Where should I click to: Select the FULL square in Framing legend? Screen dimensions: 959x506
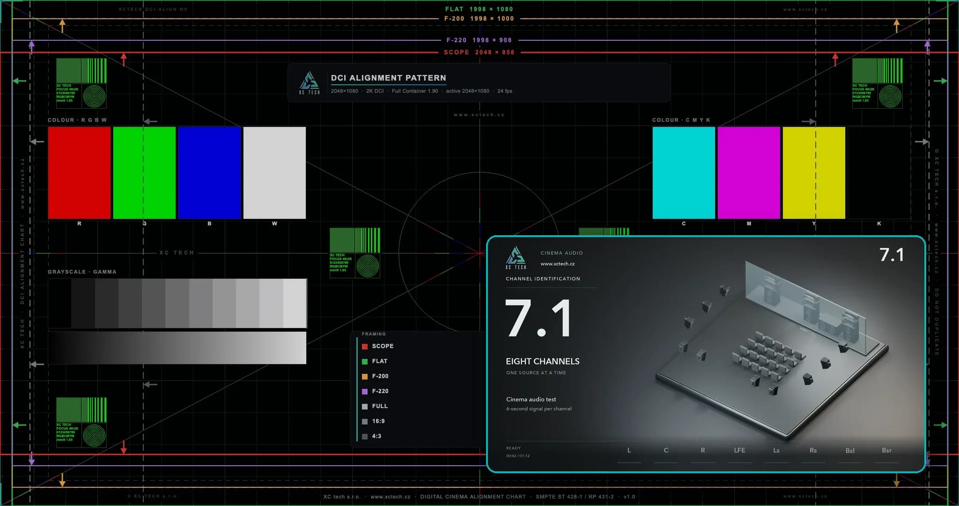coord(365,406)
